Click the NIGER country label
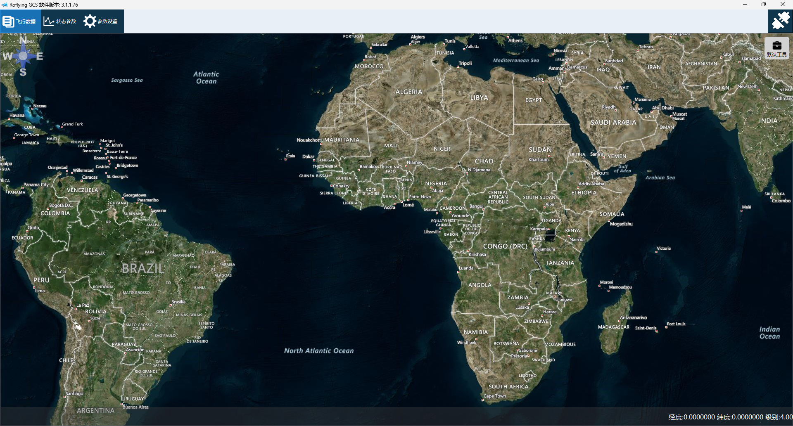Screen dimensions: 793x426 (442, 149)
